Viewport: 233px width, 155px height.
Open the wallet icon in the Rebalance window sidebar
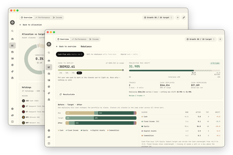tap(49, 73)
